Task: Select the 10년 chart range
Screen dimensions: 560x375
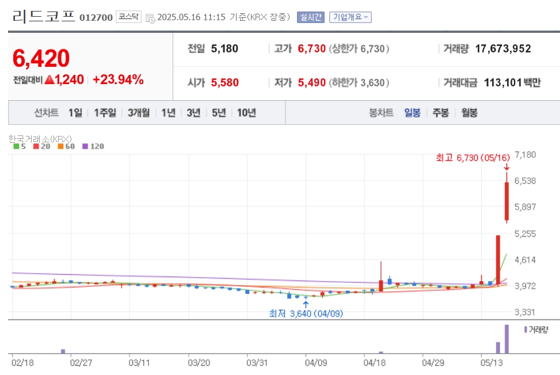Action: (246, 113)
